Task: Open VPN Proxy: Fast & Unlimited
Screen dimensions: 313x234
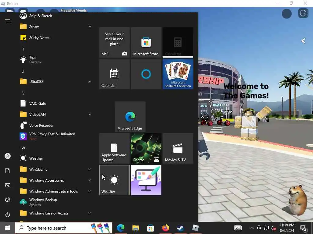Action: [55, 136]
